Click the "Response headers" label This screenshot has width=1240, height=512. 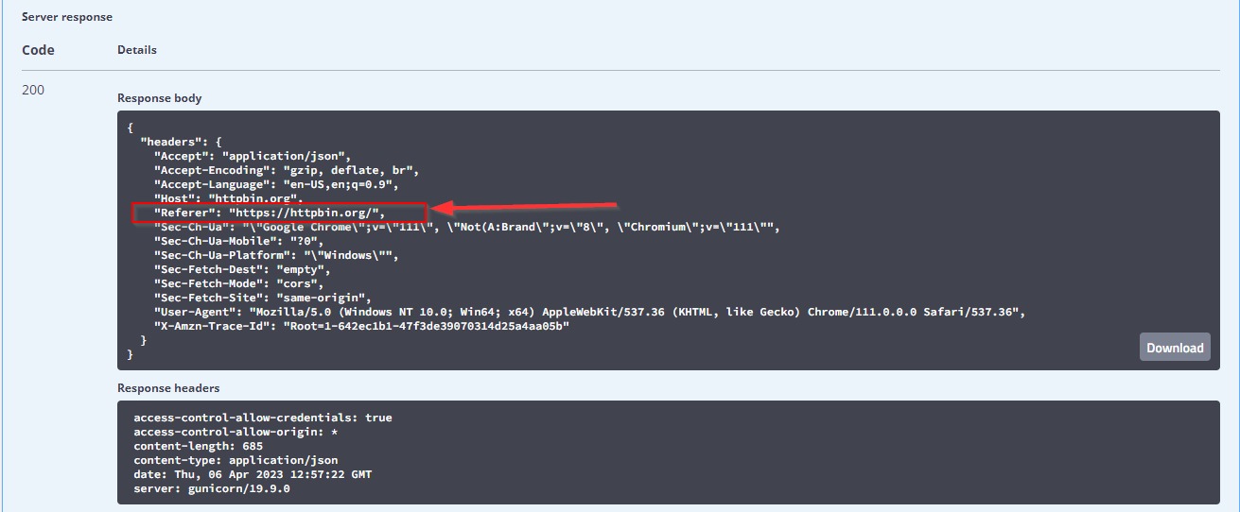click(168, 388)
